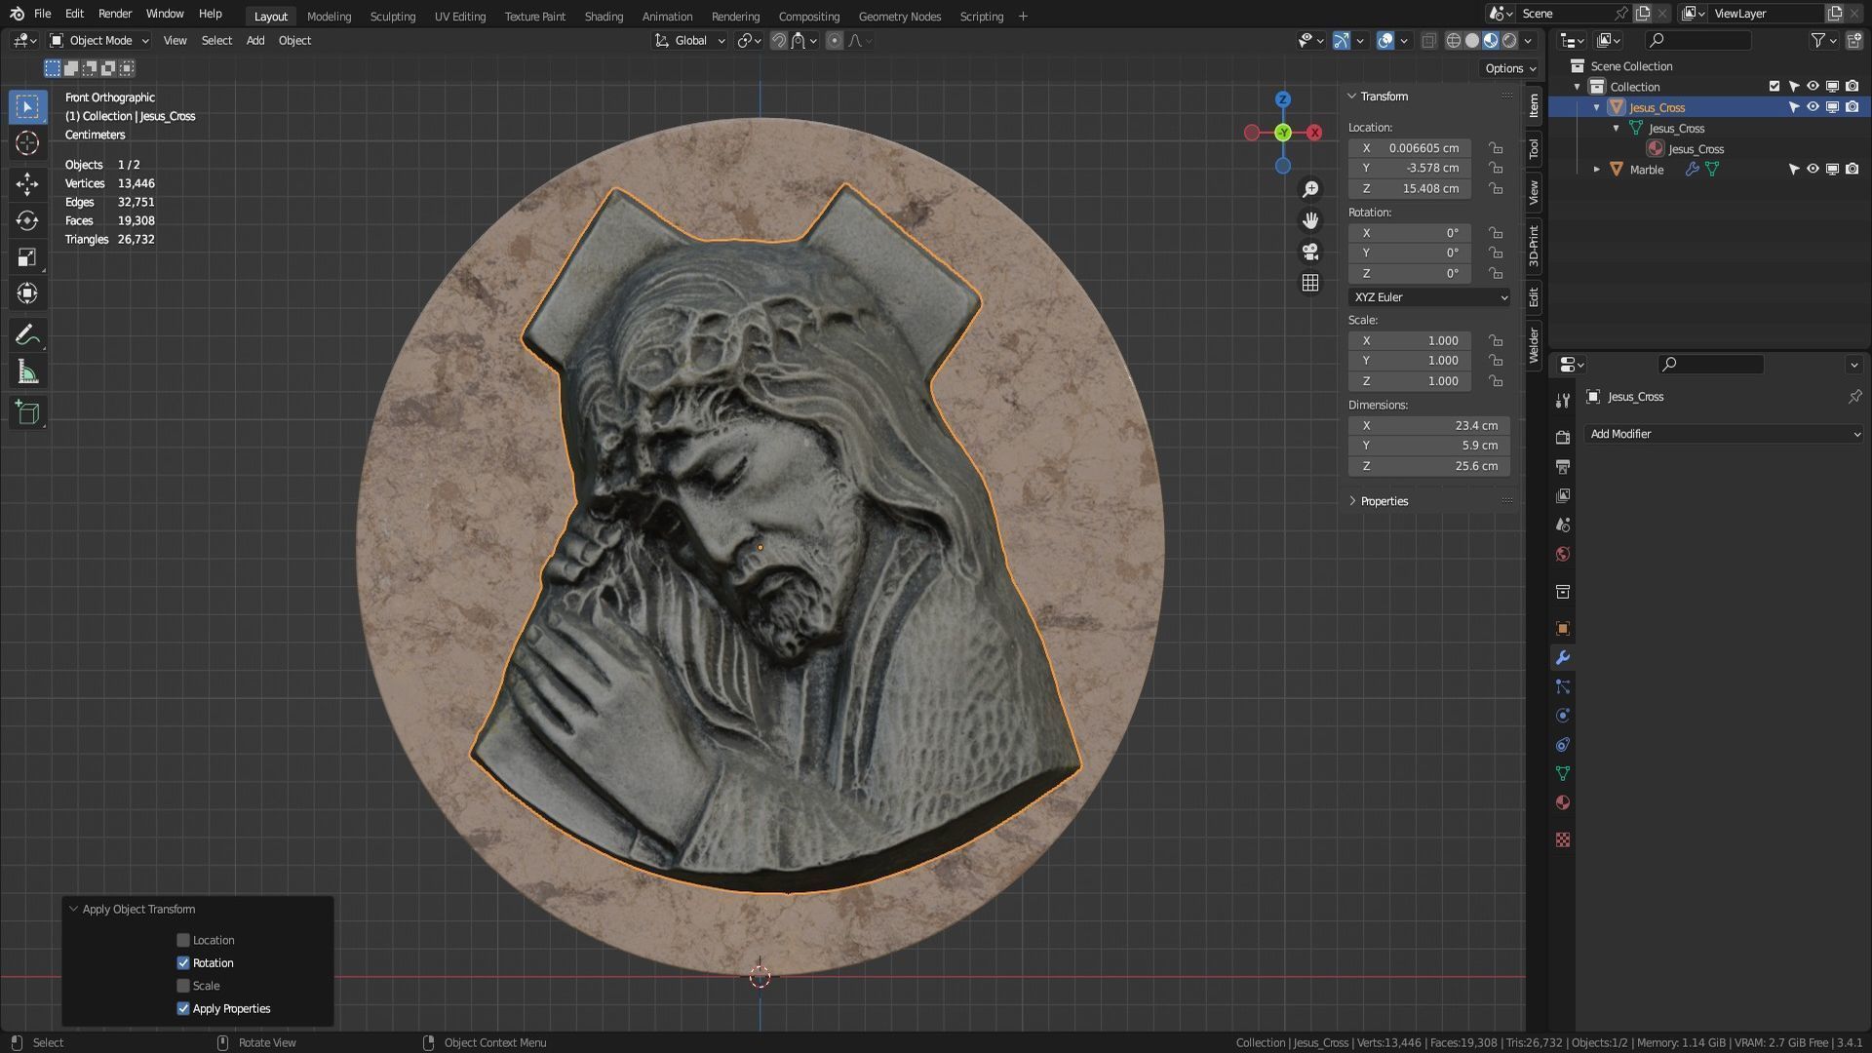The height and width of the screenshot is (1053, 1872).
Task: Click the X dimensions value field
Action: [x=1429, y=426]
